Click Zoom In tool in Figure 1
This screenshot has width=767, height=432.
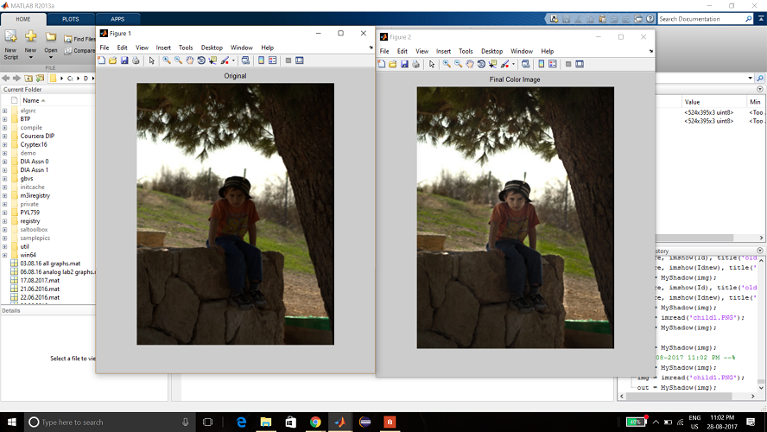click(x=167, y=60)
